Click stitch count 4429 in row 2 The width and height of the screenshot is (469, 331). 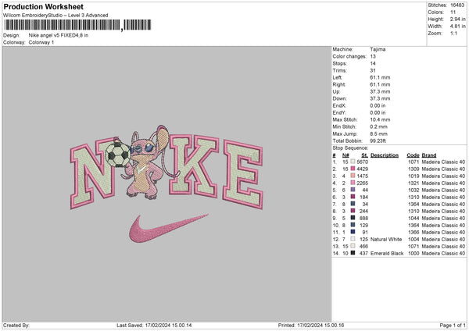pyautogui.click(x=362, y=169)
